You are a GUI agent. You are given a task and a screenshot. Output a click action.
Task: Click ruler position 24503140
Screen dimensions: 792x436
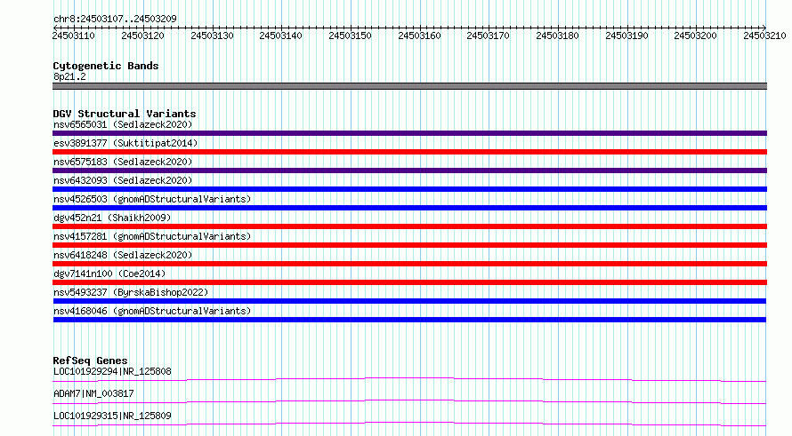pyautogui.click(x=281, y=36)
